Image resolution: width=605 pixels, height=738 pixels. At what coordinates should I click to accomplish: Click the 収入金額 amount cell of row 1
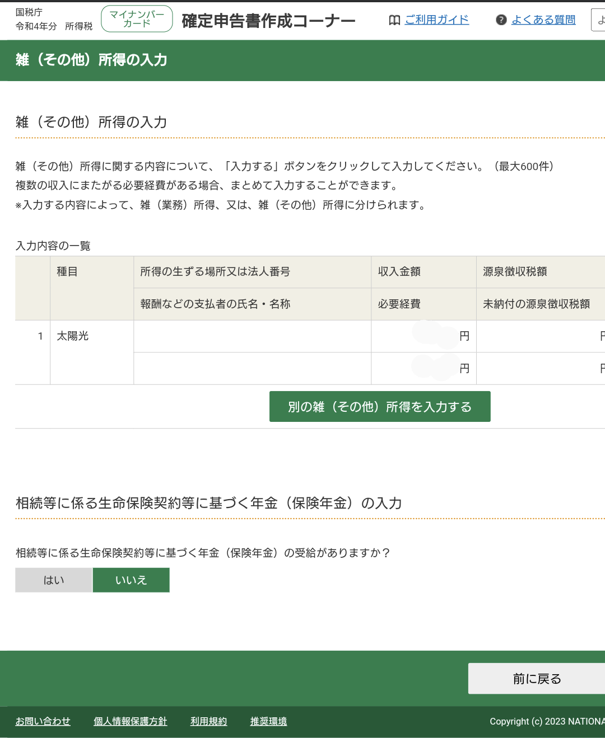point(424,336)
